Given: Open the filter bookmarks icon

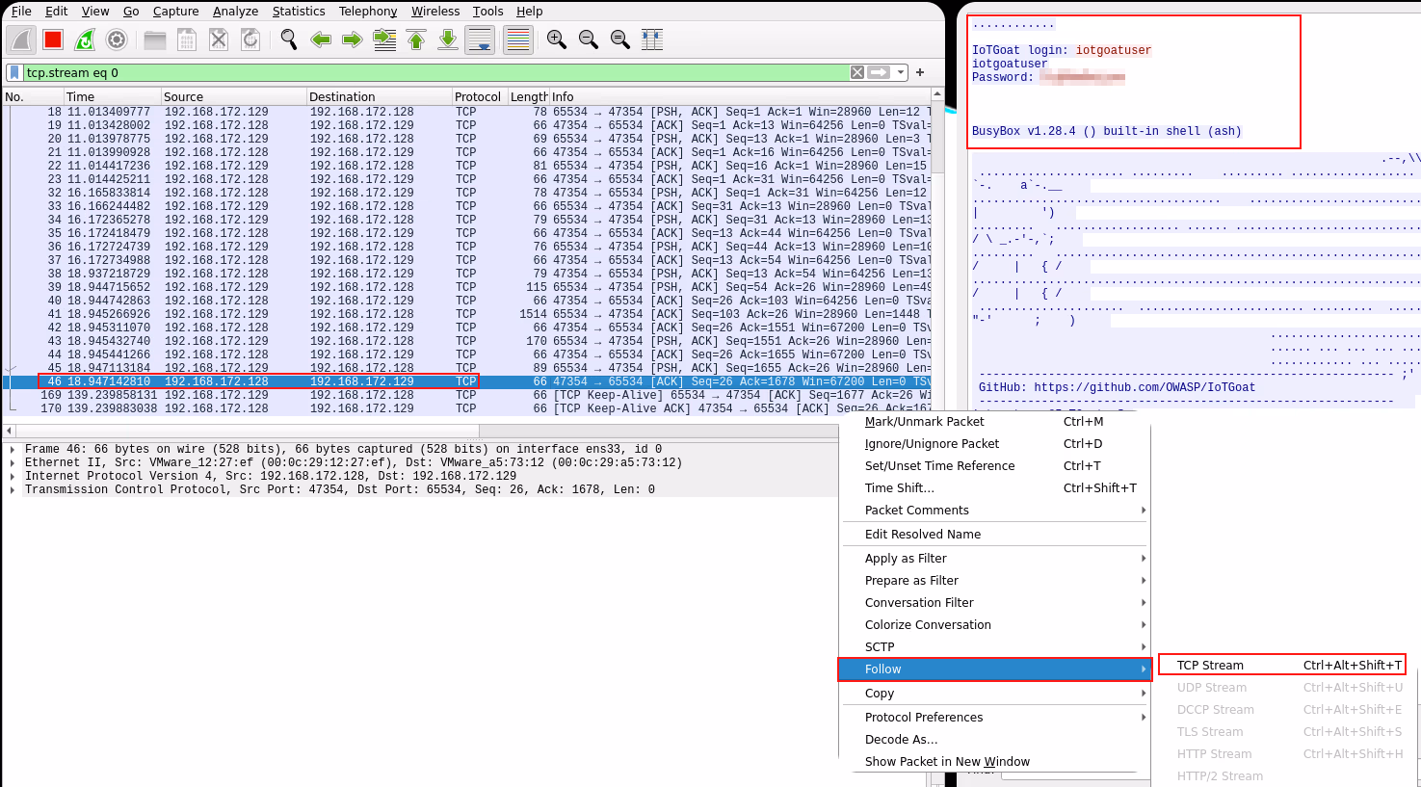Looking at the screenshot, I should pos(12,71).
